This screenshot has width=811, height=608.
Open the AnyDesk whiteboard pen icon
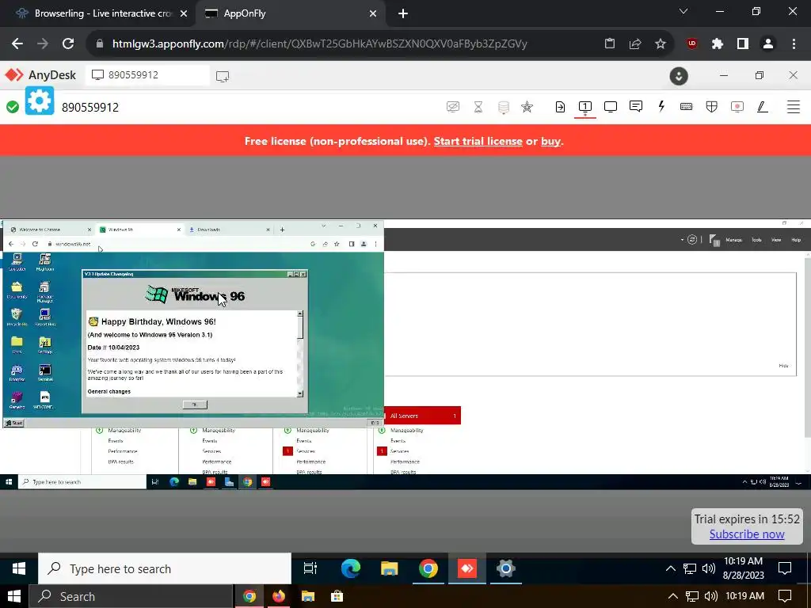pyautogui.click(x=763, y=107)
